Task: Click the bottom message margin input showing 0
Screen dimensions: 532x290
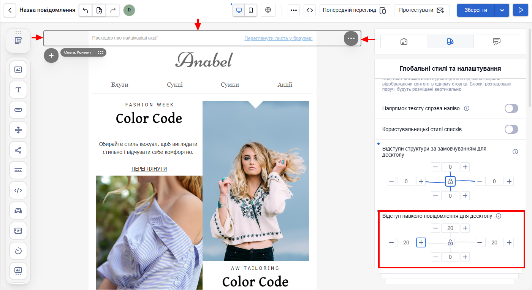Action: point(450,257)
